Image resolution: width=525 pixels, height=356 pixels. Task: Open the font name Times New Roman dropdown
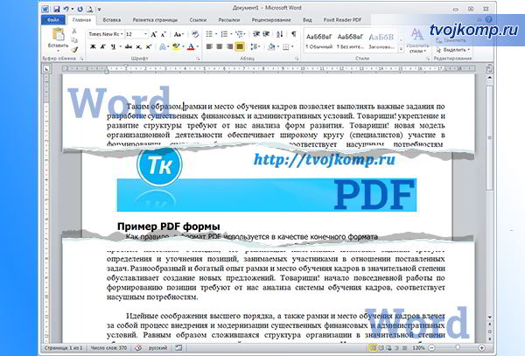pyautogui.click(x=122, y=34)
